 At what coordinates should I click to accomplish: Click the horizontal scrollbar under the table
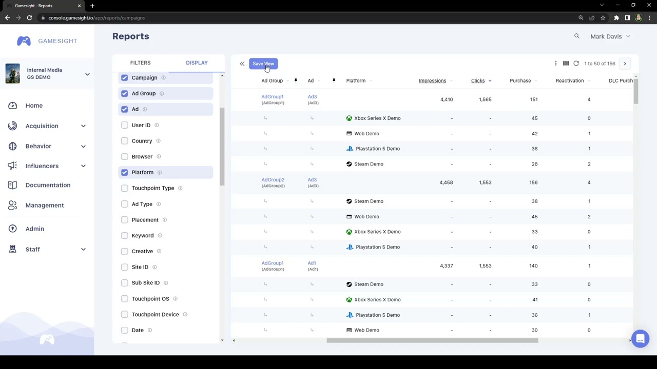tap(432, 341)
